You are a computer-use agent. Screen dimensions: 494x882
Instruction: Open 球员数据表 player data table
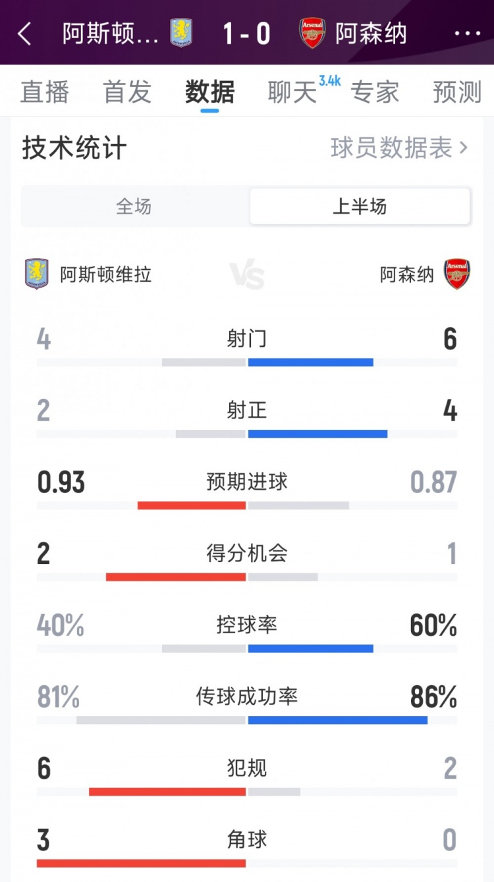point(398,149)
